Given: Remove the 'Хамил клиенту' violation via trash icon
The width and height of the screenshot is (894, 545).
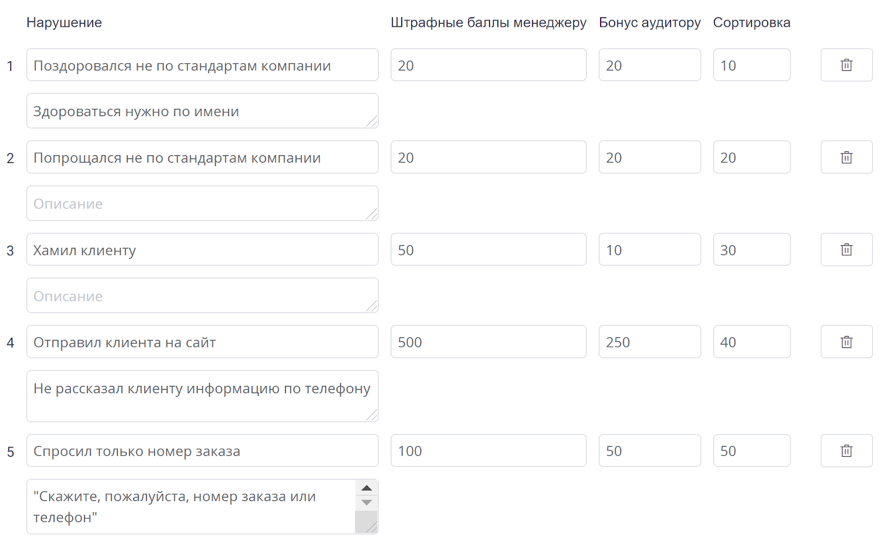Looking at the screenshot, I should [846, 249].
